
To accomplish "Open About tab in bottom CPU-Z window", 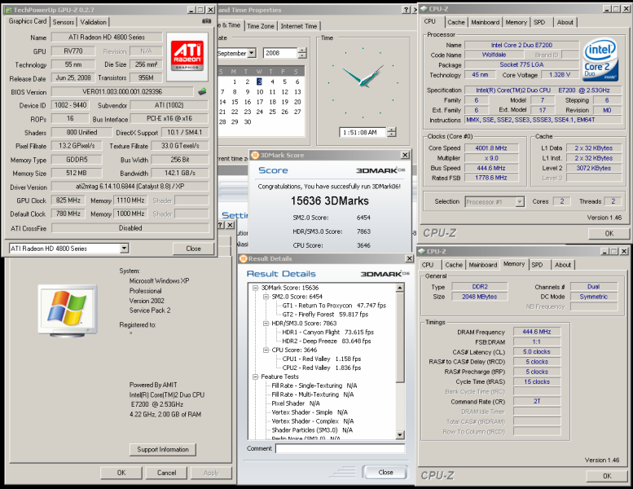I will tap(563, 265).
